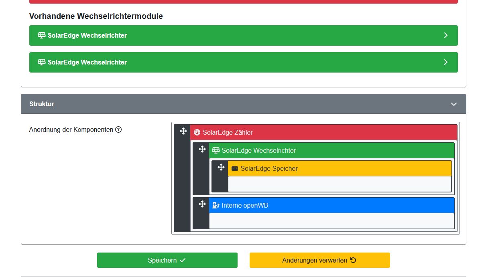490x277 pixels.
Task: Click the undo icon in Änderungen verwerfen
Action: (x=353, y=260)
